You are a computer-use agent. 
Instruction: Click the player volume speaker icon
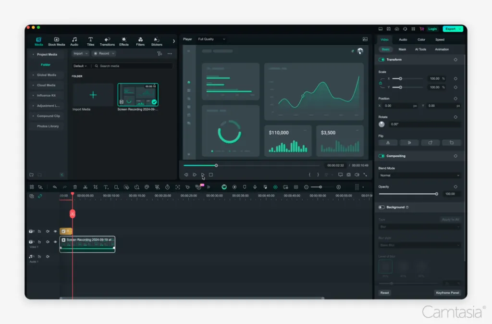pyautogui.click(x=357, y=174)
